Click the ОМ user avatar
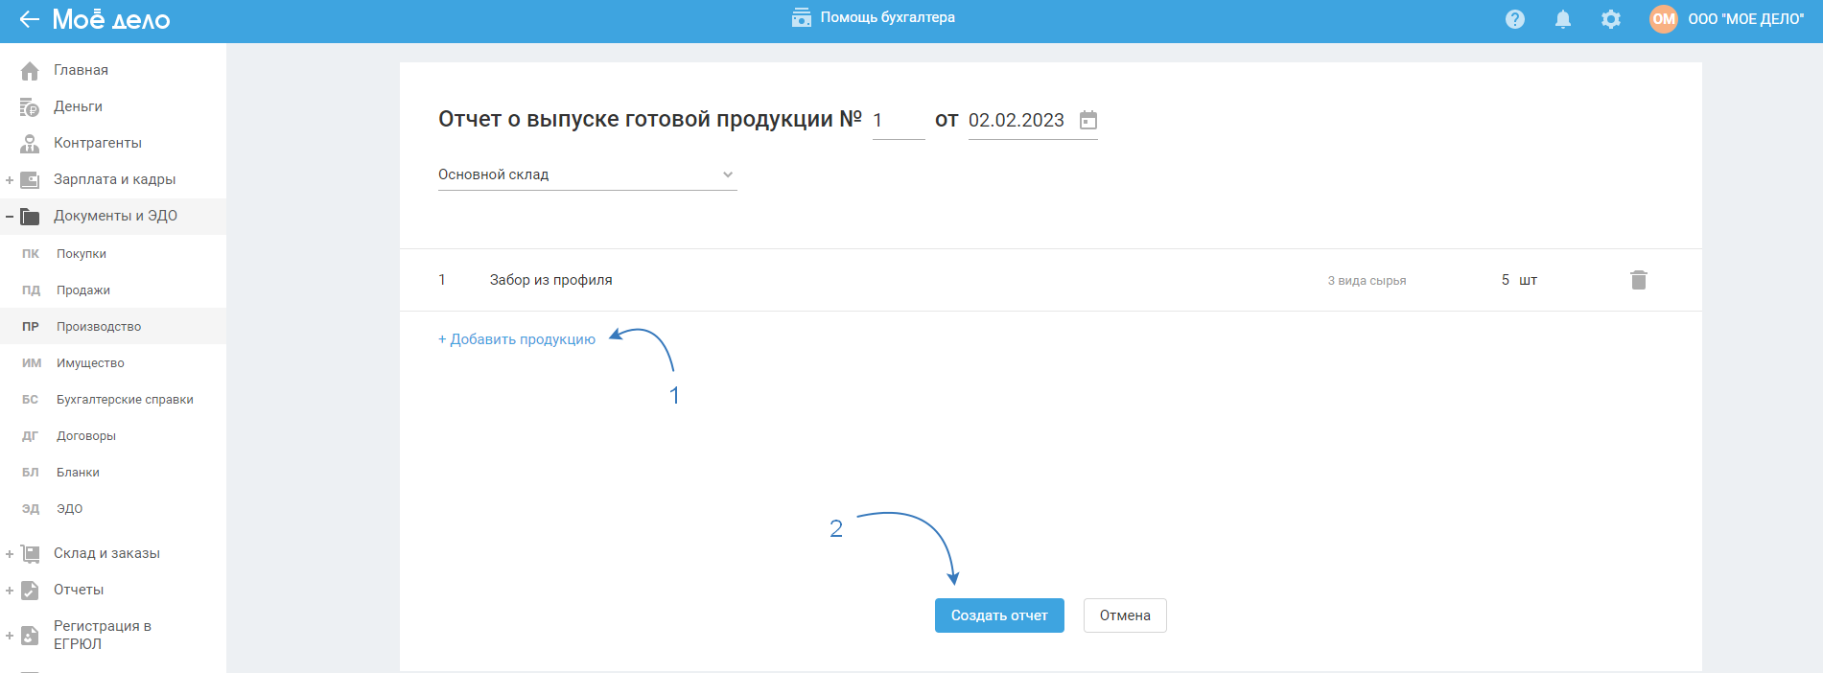Viewport: 1823px width, 673px height. (1664, 19)
